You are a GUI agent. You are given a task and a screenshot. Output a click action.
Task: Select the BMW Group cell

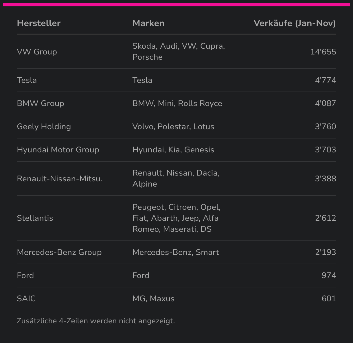[41, 103]
